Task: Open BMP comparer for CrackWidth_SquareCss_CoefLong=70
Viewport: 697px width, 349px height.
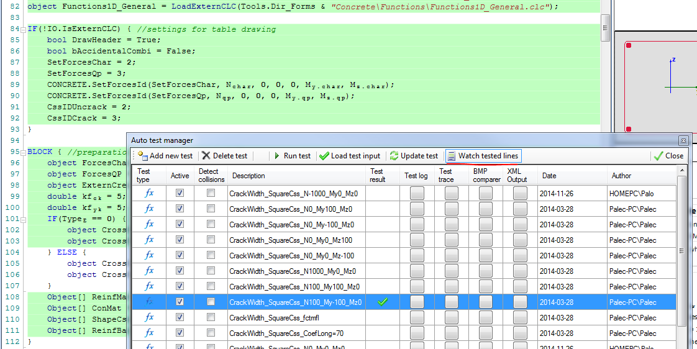Action: point(486,333)
